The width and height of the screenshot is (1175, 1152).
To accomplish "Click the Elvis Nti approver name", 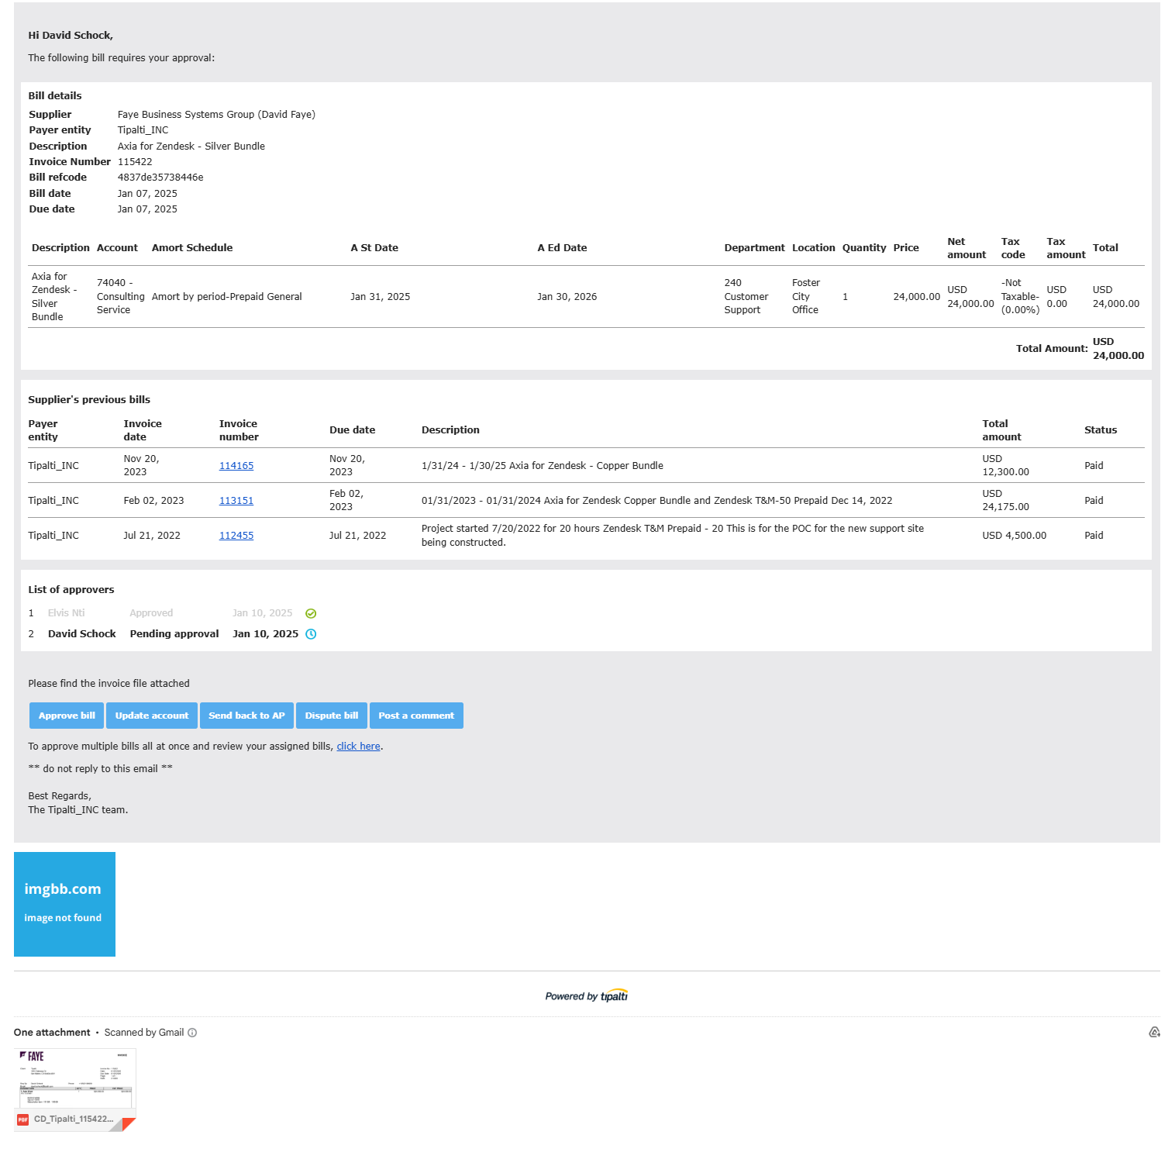I will click(x=66, y=613).
